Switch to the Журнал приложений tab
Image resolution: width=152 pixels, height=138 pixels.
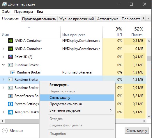(x=76, y=19)
